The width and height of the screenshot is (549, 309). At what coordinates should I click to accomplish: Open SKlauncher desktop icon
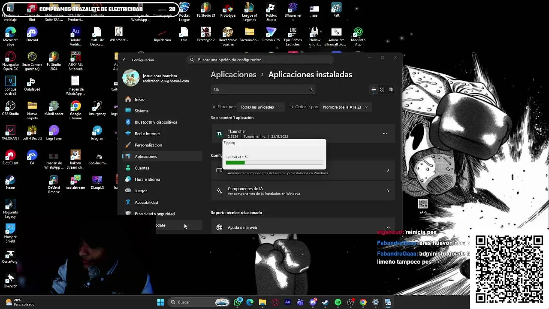tap(293, 10)
